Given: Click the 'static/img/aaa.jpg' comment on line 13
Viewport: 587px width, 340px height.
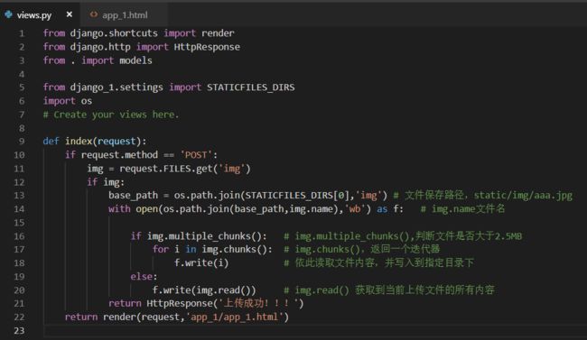Looking at the screenshot, I should (523, 195).
